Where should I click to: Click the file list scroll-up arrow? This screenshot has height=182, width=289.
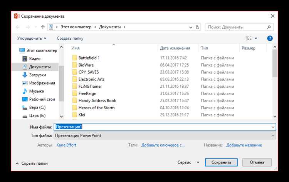(275, 47)
